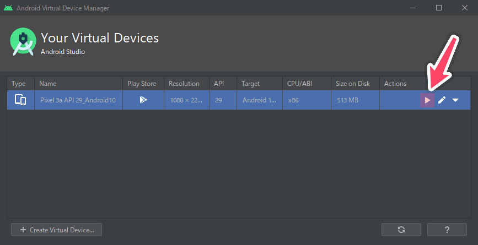
Task: Click the Android icon in title bar
Action: click(8, 8)
